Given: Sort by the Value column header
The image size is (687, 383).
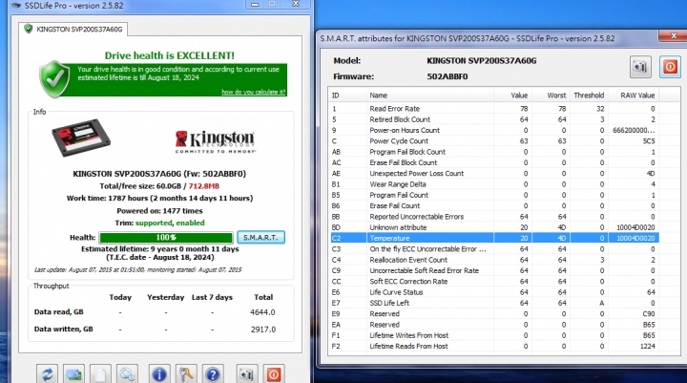Looking at the screenshot, I should click(511, 96).
